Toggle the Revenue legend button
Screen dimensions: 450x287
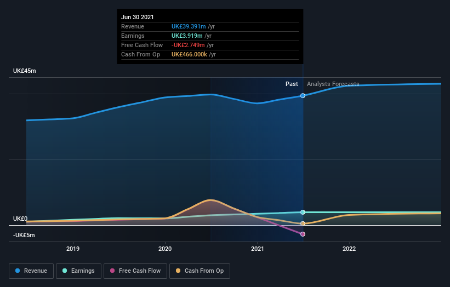point(31,271)
